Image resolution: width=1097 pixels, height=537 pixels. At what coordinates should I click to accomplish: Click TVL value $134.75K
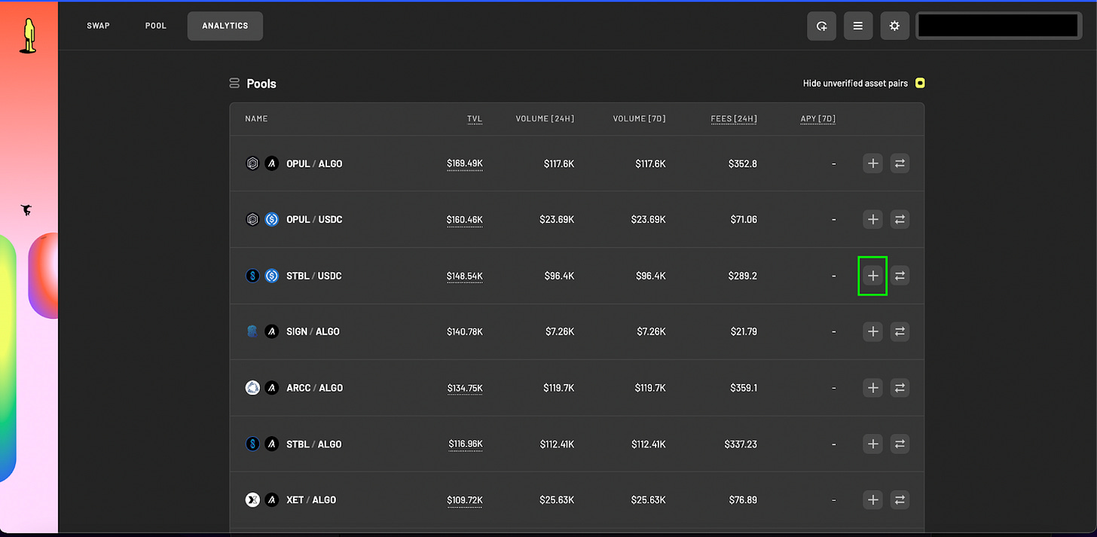pos(464,388)
